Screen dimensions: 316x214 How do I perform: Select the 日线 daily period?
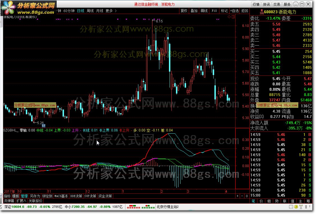(x=81, y=11)
